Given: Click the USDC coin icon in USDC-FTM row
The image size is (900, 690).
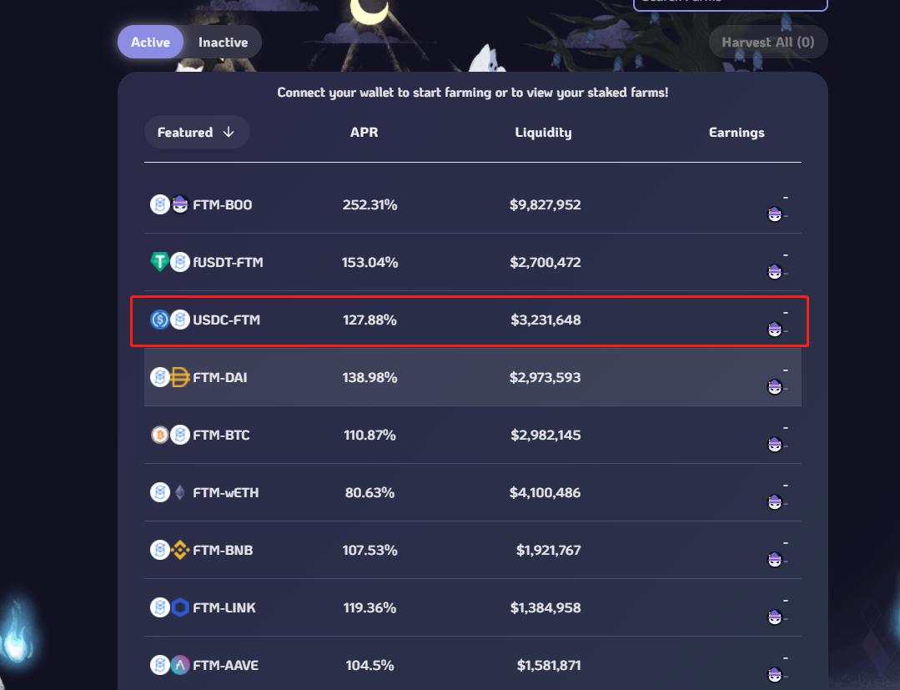Looking at the screenshot, I should [159, 320].
